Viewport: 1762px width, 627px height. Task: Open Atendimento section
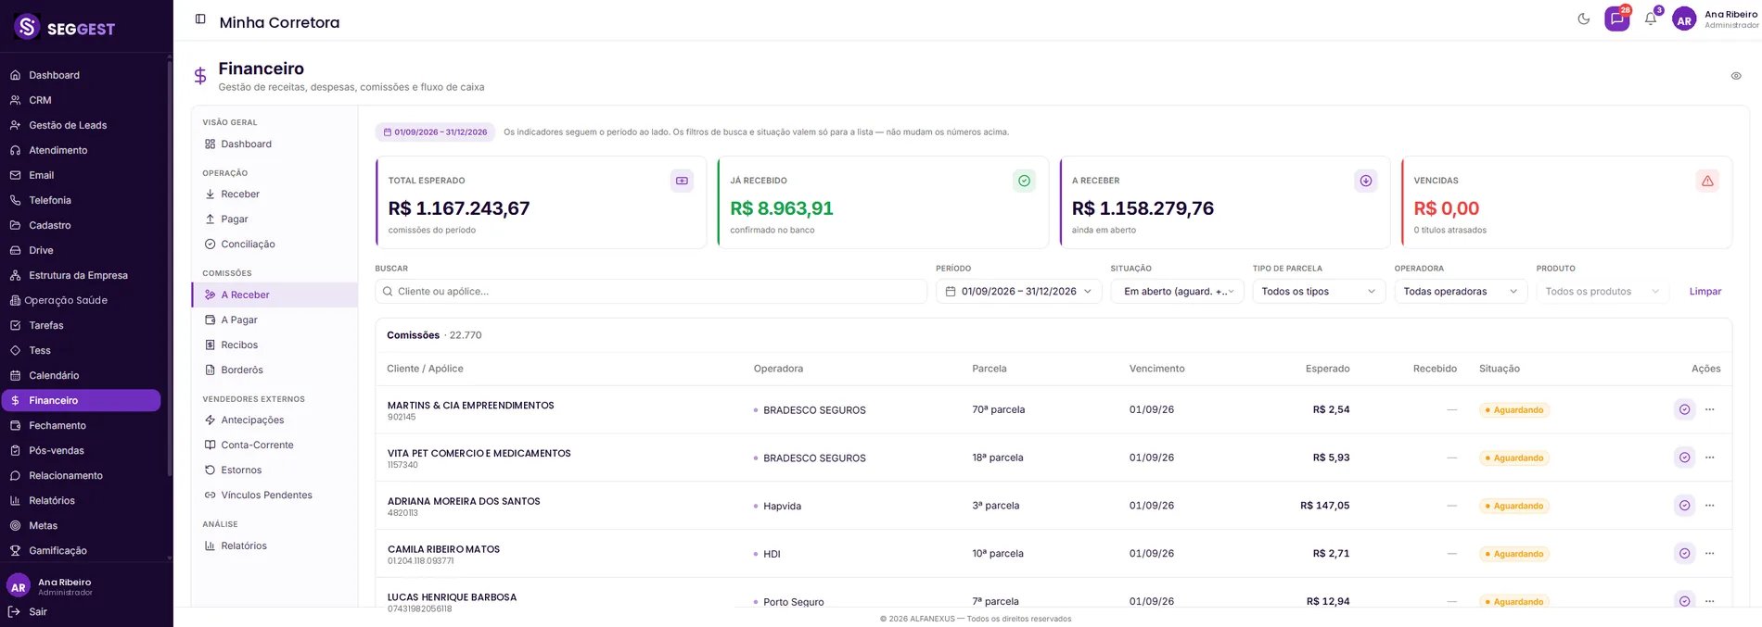[x=82, y=150]
